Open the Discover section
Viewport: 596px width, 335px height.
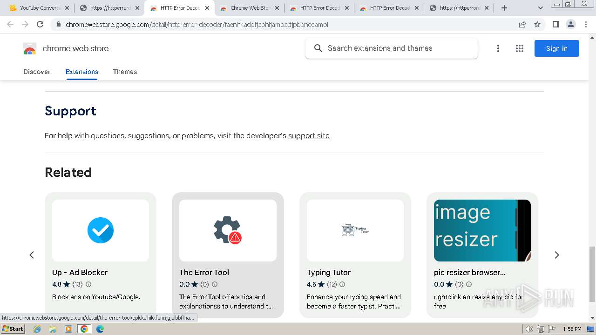tap(37, 72)
